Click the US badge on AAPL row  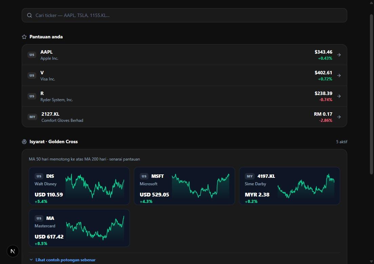click(x=32, y=55)
